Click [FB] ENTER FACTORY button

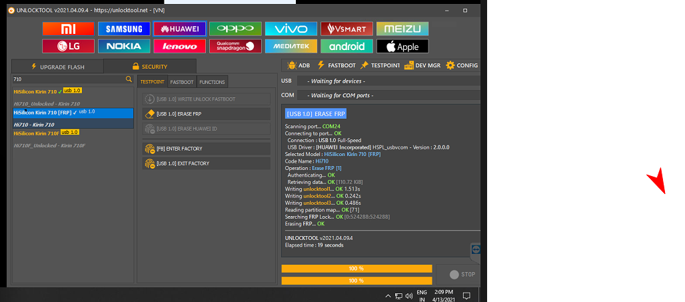(206, 149)
